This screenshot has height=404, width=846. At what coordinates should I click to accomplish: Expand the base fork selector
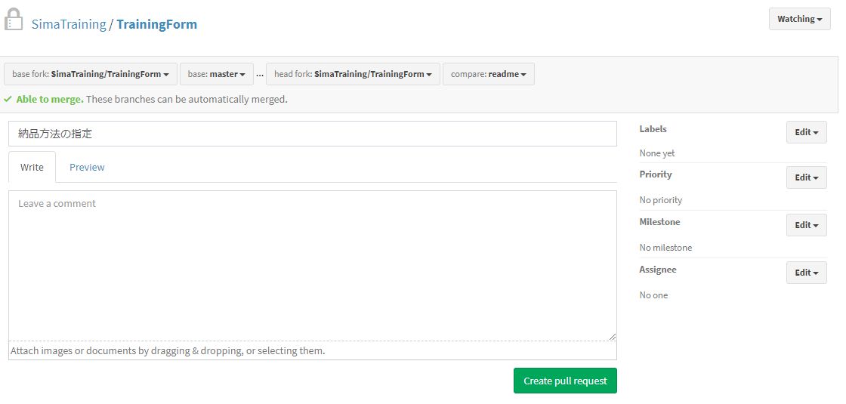pos(91,74)
